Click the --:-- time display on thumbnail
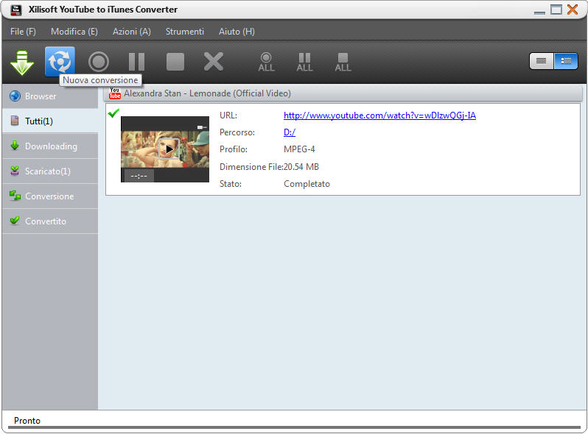588x434 pixels. click(x=139, y=176)
